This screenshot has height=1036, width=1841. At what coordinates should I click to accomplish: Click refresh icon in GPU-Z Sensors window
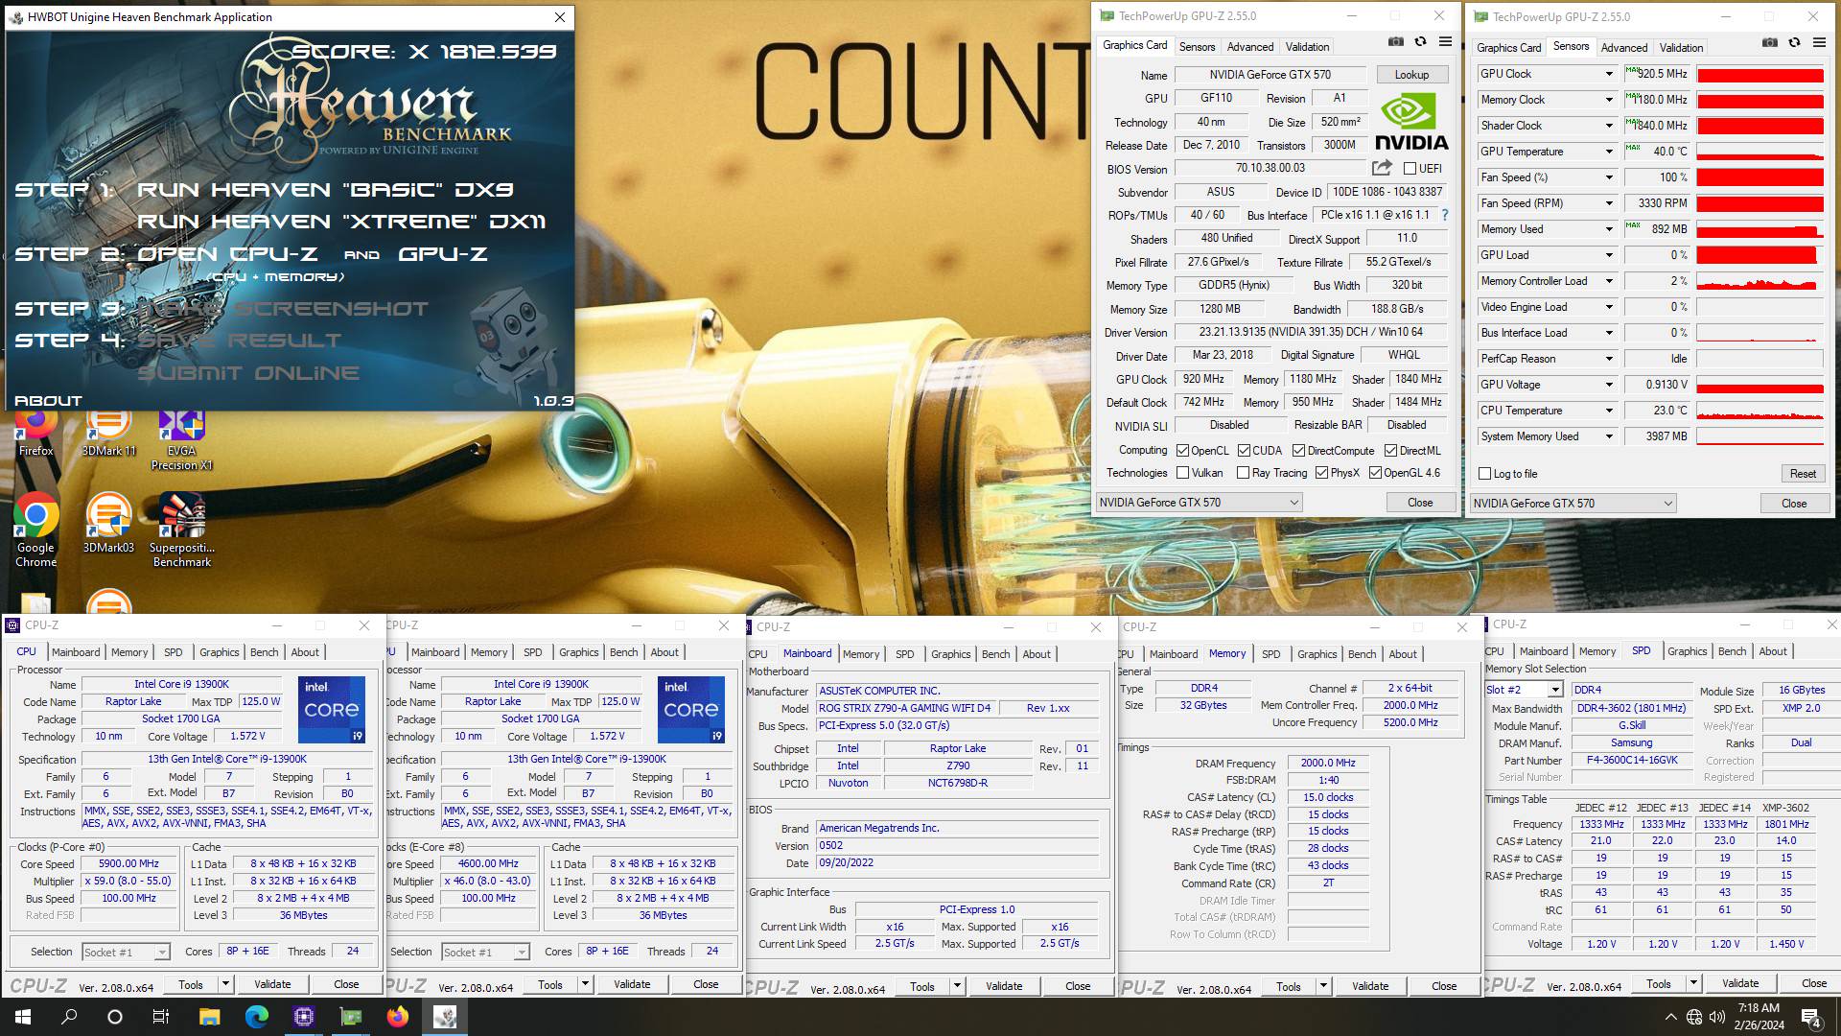coord(1794,43)
